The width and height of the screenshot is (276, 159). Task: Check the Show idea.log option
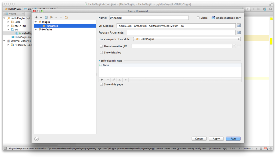click(101, 52)
